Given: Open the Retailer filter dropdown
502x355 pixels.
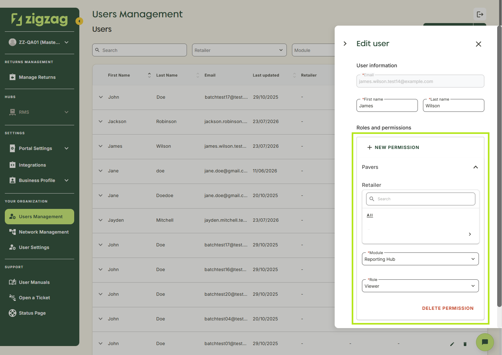Looking at the screenshot, I should coord(239,50).
